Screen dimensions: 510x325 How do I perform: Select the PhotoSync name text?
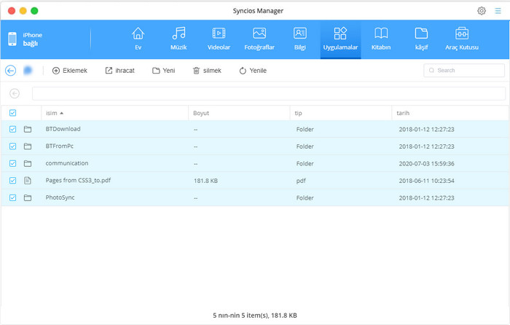60,197
